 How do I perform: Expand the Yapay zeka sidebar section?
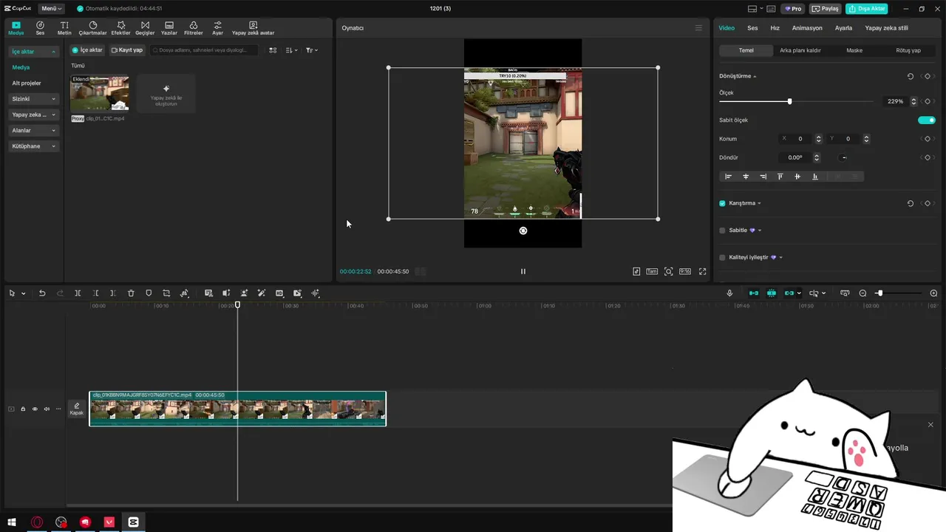(34, 115)
